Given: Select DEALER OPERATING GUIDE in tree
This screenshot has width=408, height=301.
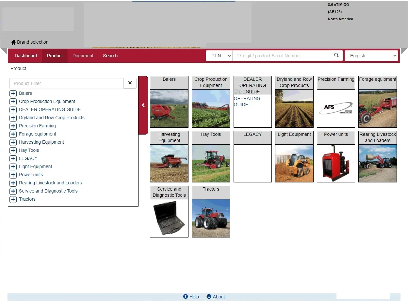Looking at the screenshot, I should click(50, 109).
